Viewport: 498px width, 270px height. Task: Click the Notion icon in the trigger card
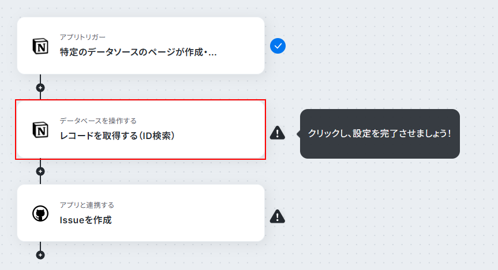click(40, 46)
